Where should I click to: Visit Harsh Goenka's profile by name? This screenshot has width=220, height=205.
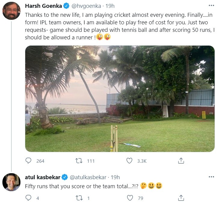click(x=43, y=6)
